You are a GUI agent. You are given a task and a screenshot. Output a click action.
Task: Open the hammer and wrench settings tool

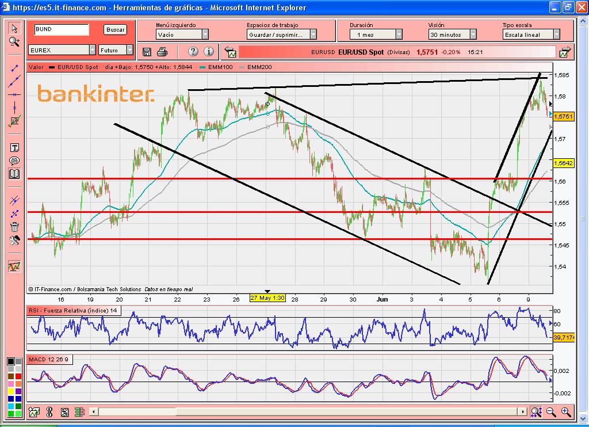coord(14,240)
